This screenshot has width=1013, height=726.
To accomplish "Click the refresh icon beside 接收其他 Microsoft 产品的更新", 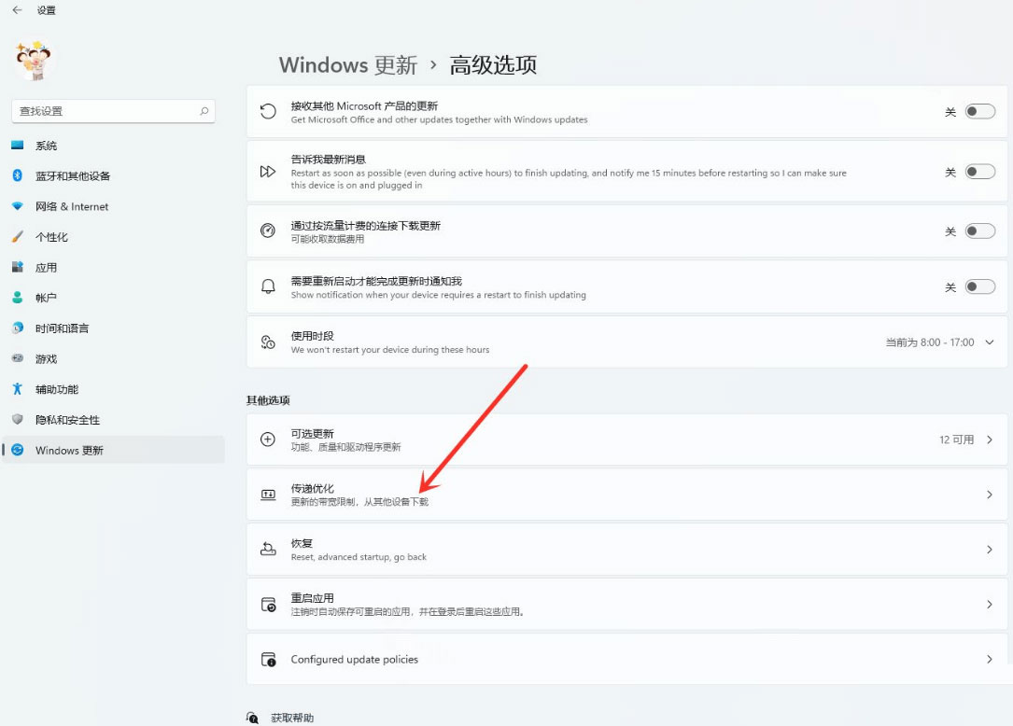I will pyautogui.click(x=268, y=112).
